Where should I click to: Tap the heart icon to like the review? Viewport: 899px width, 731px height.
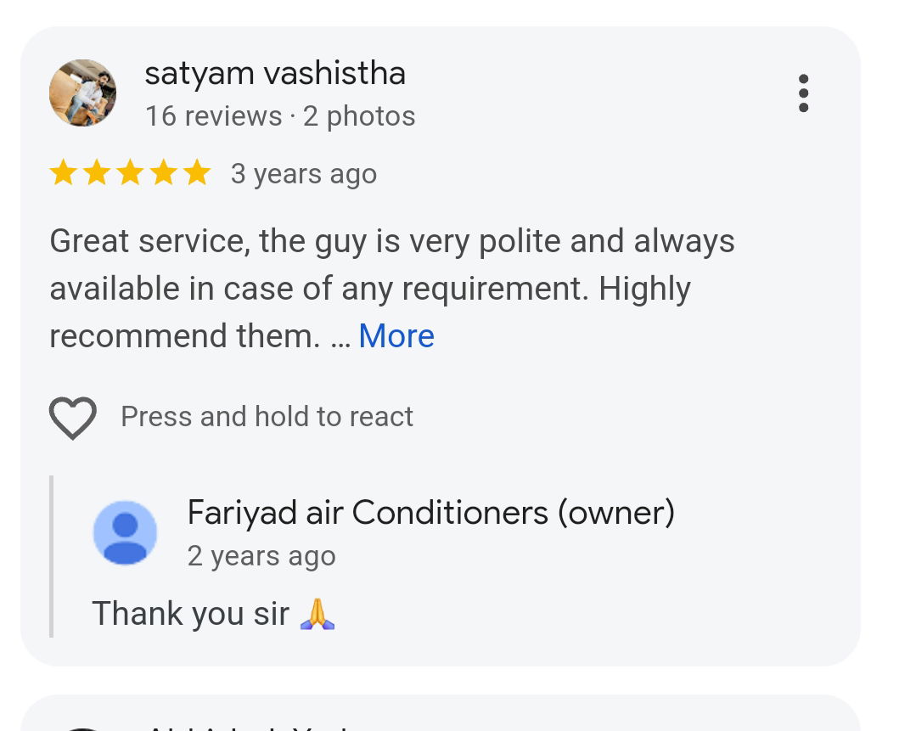pyautogui.click(x=73, y=418)
